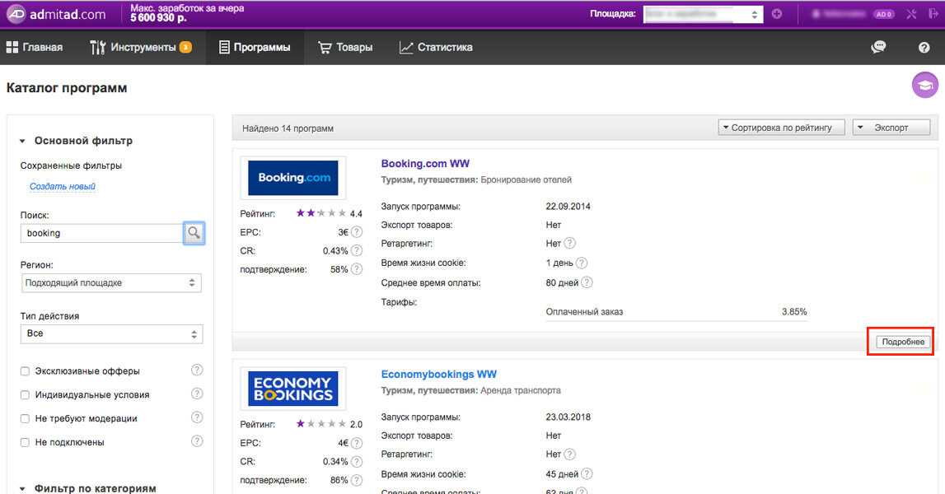Click Economybookings cookie lifetime help icon
Image resolution: width=945 pixels, height=494 pixels.
[x=587, y=473]
